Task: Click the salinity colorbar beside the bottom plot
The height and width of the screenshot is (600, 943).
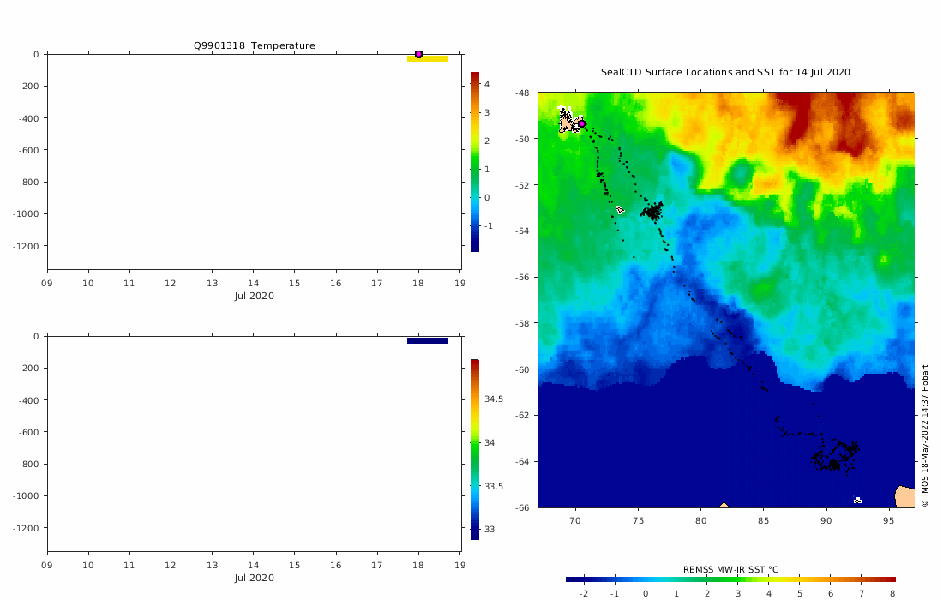Action: point(475,450)
